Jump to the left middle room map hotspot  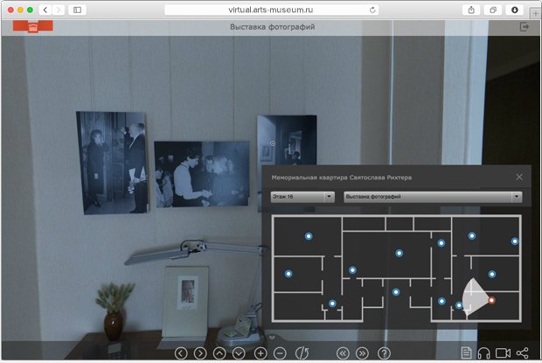point(288,274)
